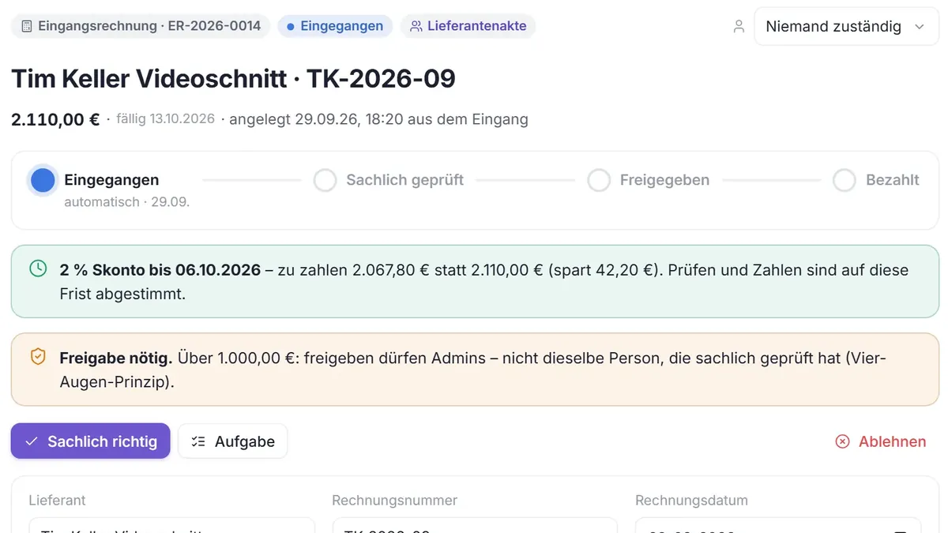Click the Ablehnen button
This screenshot has height=533, width=948.
(x=881, y=441)
